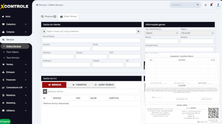Click the Marca input field

pos(161,41)
